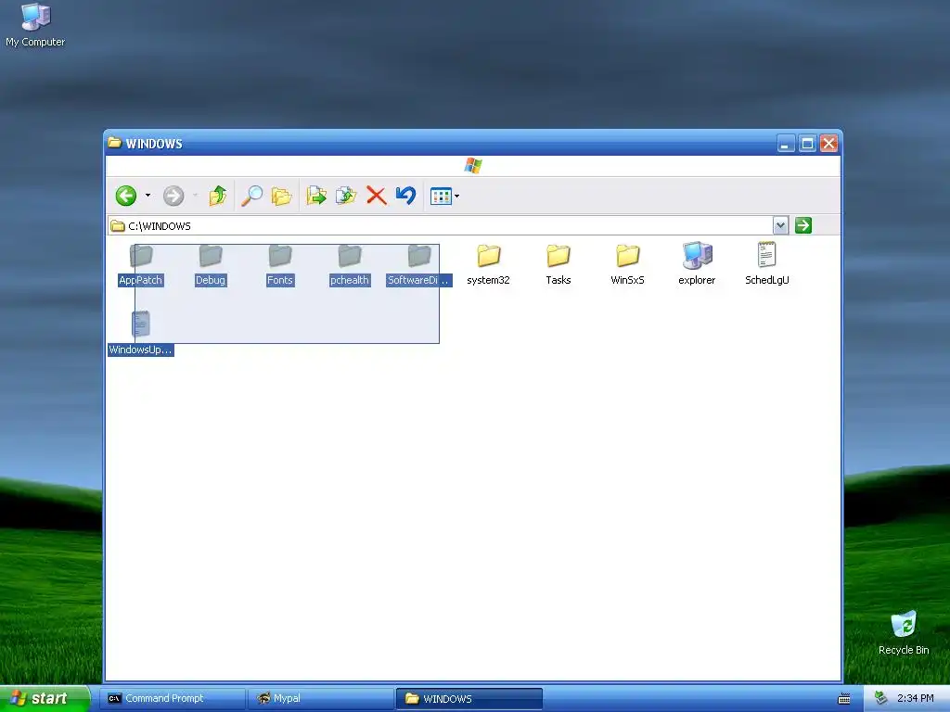Viewport: 950px width, 712px height.
Task: Select the Recycle Bin desktop icon
Action: point(904,632)
